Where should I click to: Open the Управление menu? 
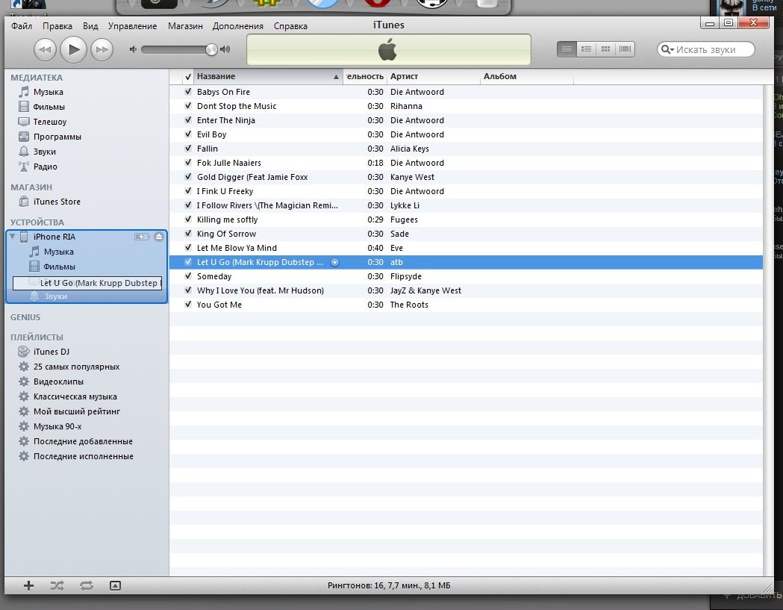[132, 26]
